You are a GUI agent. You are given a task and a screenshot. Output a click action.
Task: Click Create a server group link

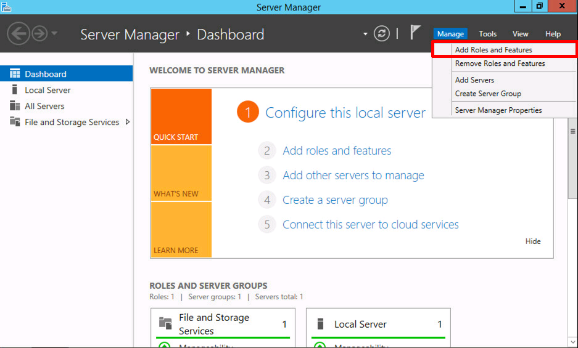pos(335,200)
